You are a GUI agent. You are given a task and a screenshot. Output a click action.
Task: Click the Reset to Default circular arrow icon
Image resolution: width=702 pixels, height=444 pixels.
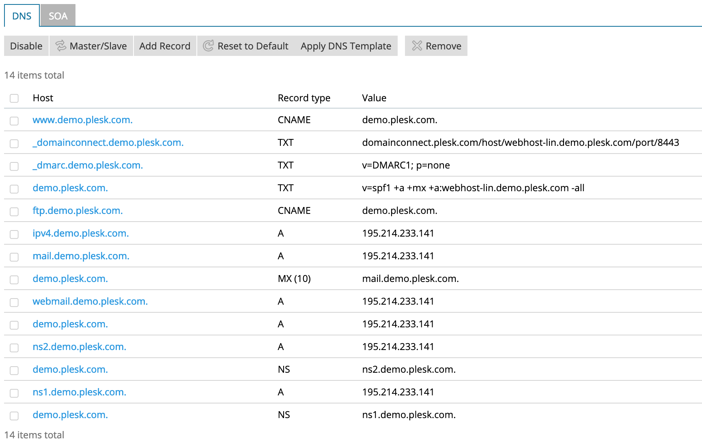coord(208,46)
